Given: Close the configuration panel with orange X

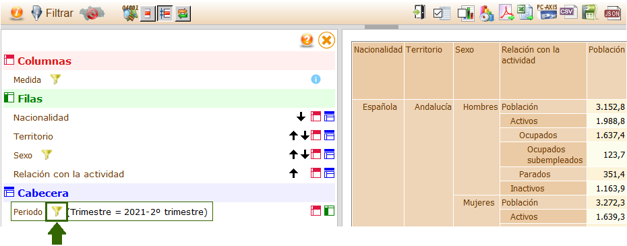Looking at the screenshot, I should [326, 40].
